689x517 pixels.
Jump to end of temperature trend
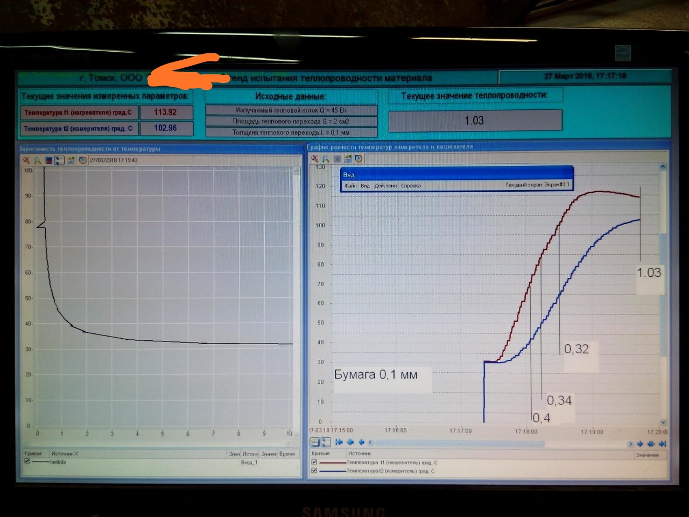point(663,444)
